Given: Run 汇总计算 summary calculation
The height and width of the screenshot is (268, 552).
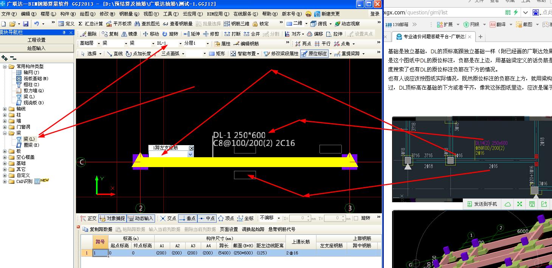Looking at the screenshot, I should click(90, 24).
